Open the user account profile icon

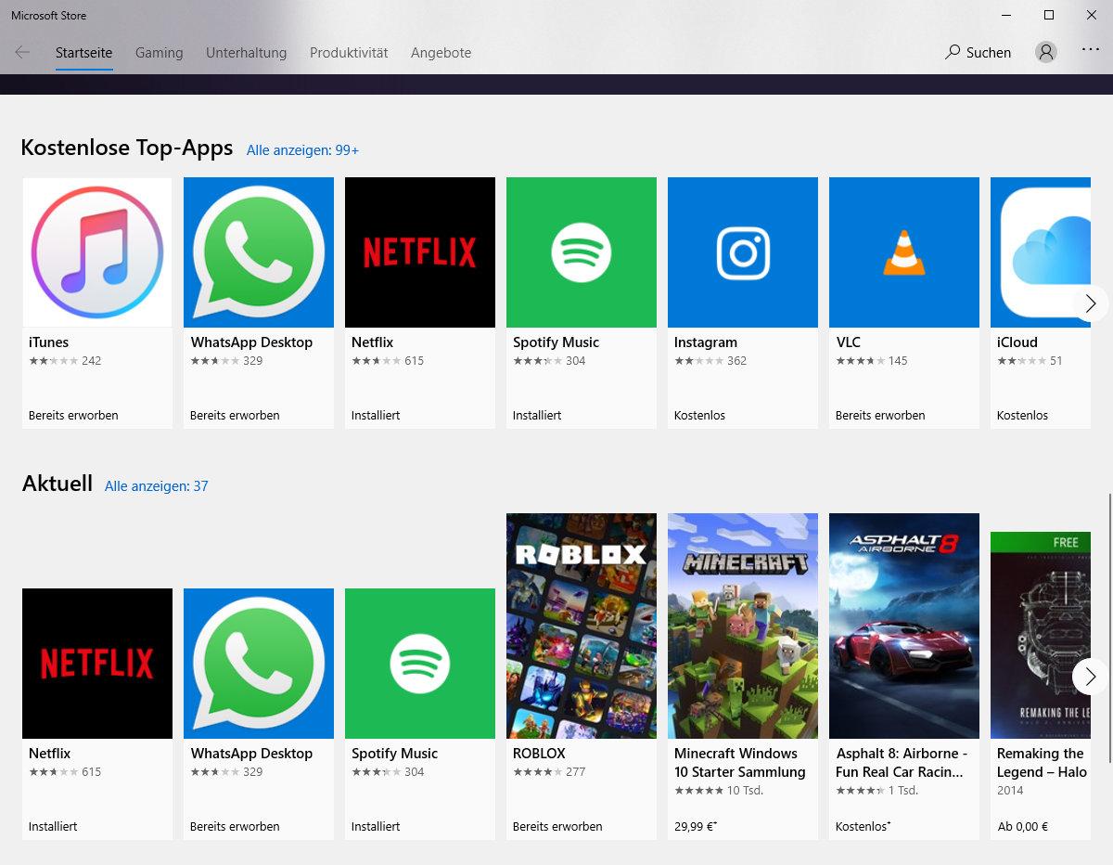pos(1046,53)
